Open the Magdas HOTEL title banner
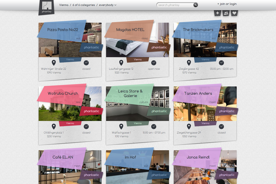 point(129,31)
